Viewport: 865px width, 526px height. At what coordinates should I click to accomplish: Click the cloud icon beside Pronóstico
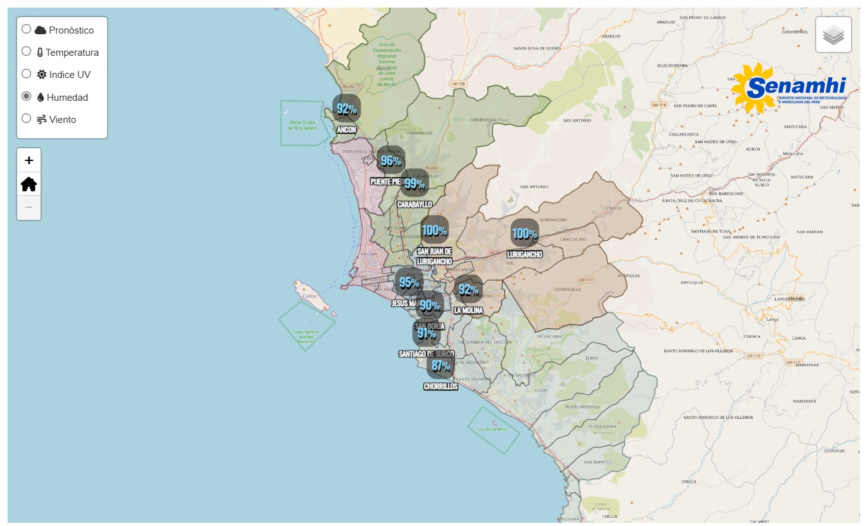click(x=41, y=30)
